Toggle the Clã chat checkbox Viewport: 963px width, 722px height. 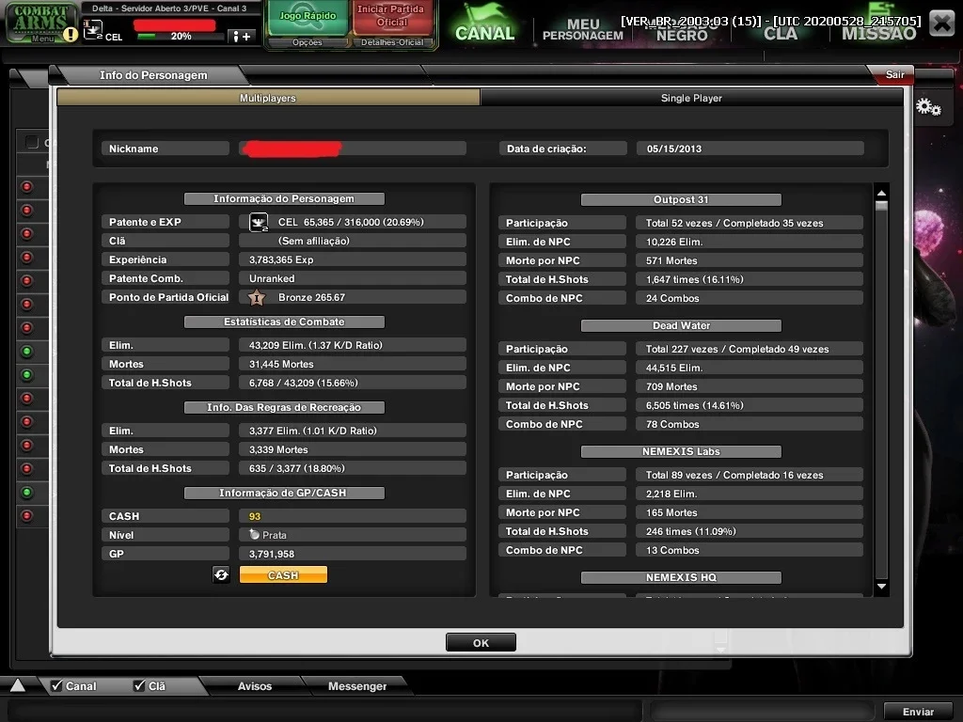click(139, 685)
